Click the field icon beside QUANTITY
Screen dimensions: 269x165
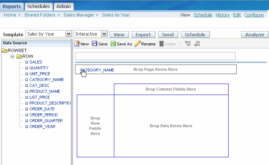[26, 68]
